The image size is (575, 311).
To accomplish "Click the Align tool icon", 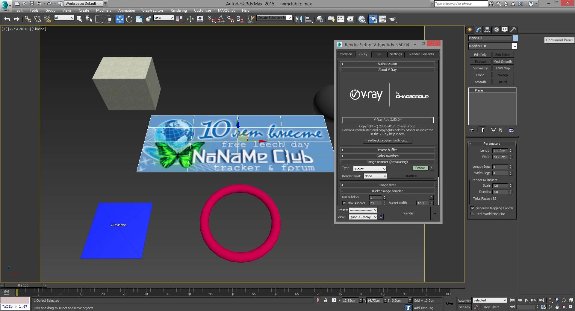I will coord(308,19).
